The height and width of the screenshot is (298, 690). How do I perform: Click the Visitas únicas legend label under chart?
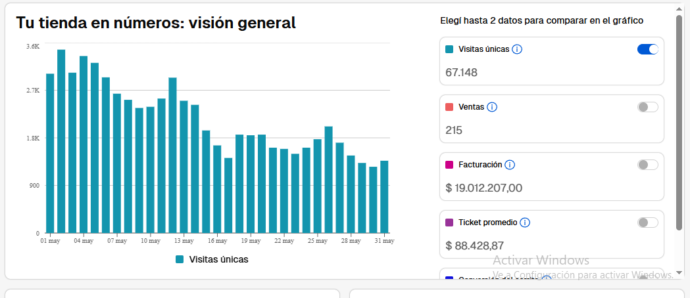[x=218, y=259]
